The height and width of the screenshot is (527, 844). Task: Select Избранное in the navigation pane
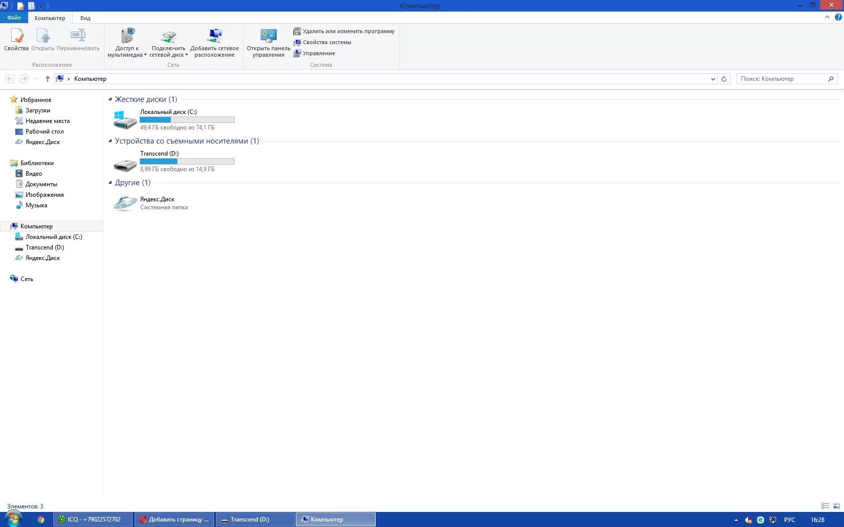pos(36,100)
